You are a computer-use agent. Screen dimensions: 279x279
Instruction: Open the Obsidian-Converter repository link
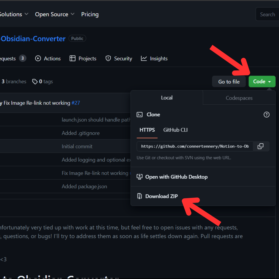point(33,38)
